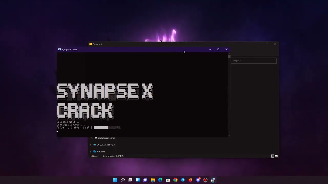This screenshot has width=328, height=184.
Task: Maximize the Synapse X Crack console window
Action: 218,49
